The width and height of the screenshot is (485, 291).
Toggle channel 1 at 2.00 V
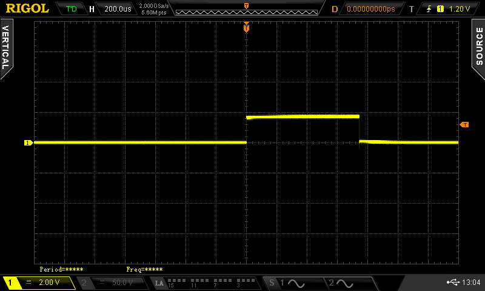click(38, 283)
